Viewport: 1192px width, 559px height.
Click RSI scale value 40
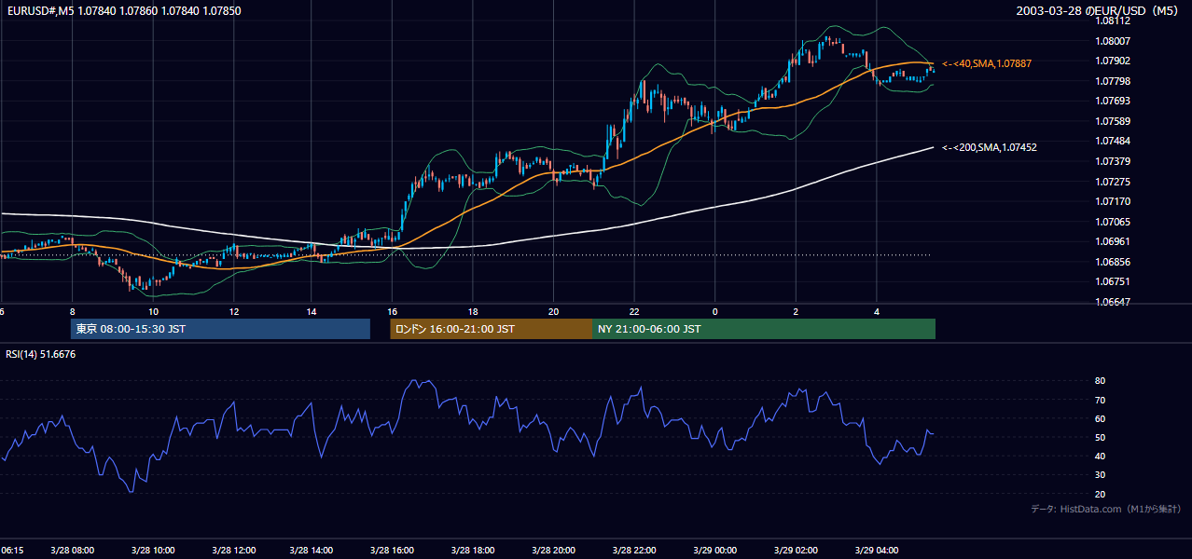tap(1100, 456)
